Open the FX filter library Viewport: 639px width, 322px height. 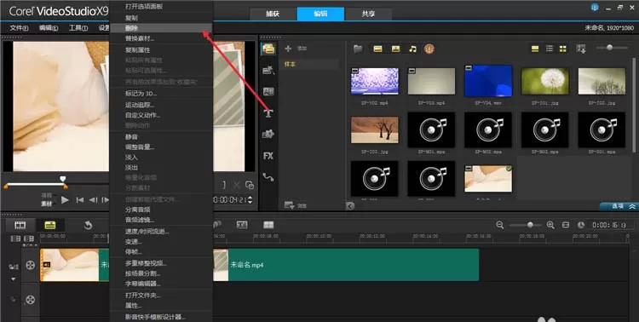(x=268, y=156)
